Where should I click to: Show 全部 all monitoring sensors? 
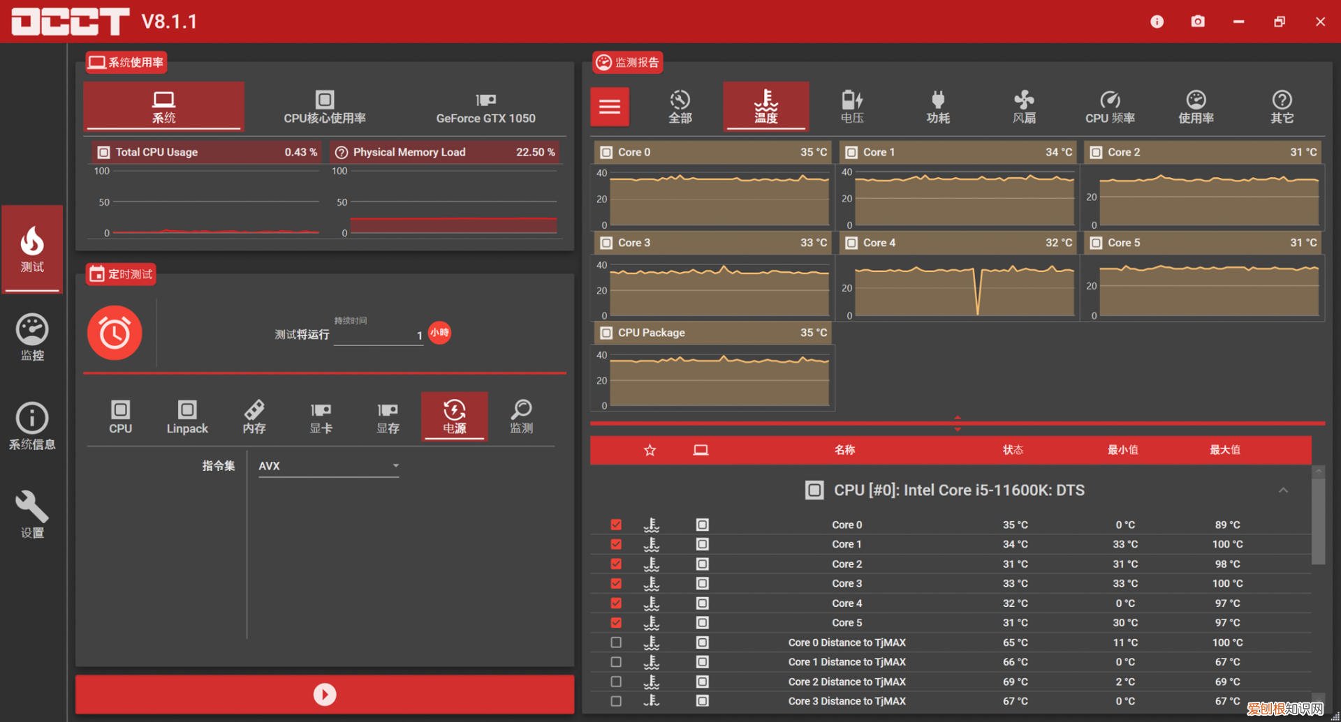click(680, 107)
